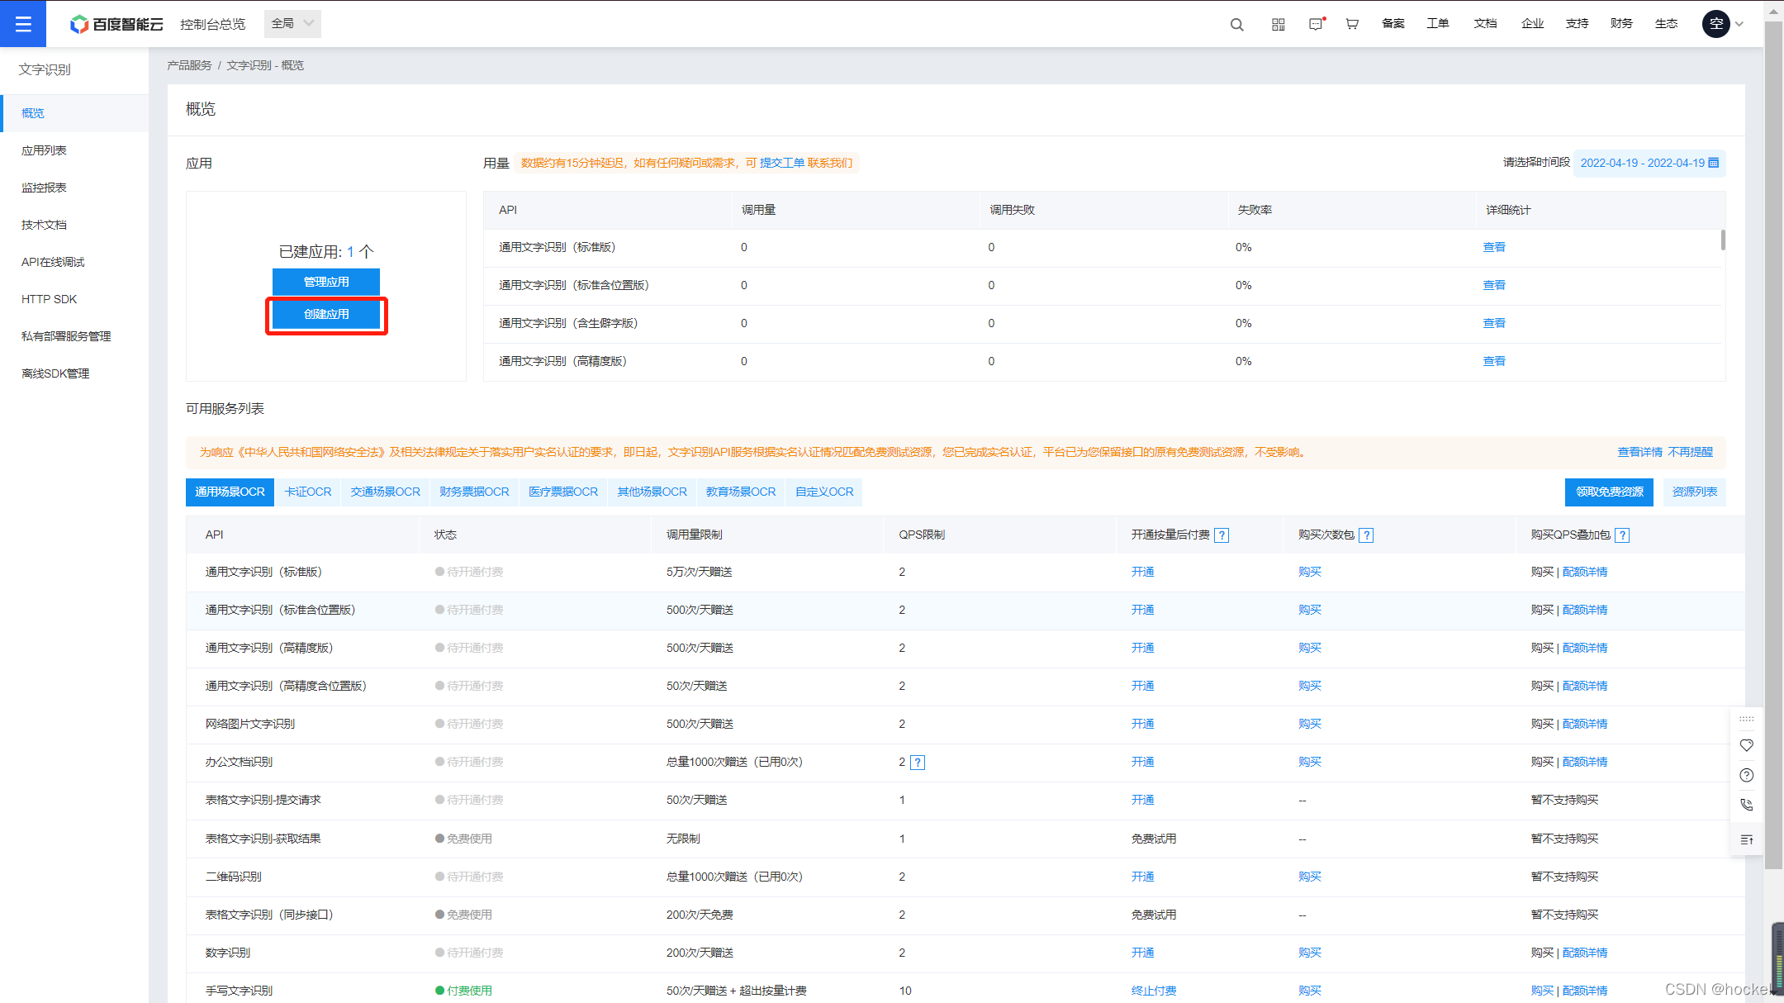Click the question help icon in floating toolbar
The height and width of the screenshot is (1003, 1784).
click(1747, 775)
